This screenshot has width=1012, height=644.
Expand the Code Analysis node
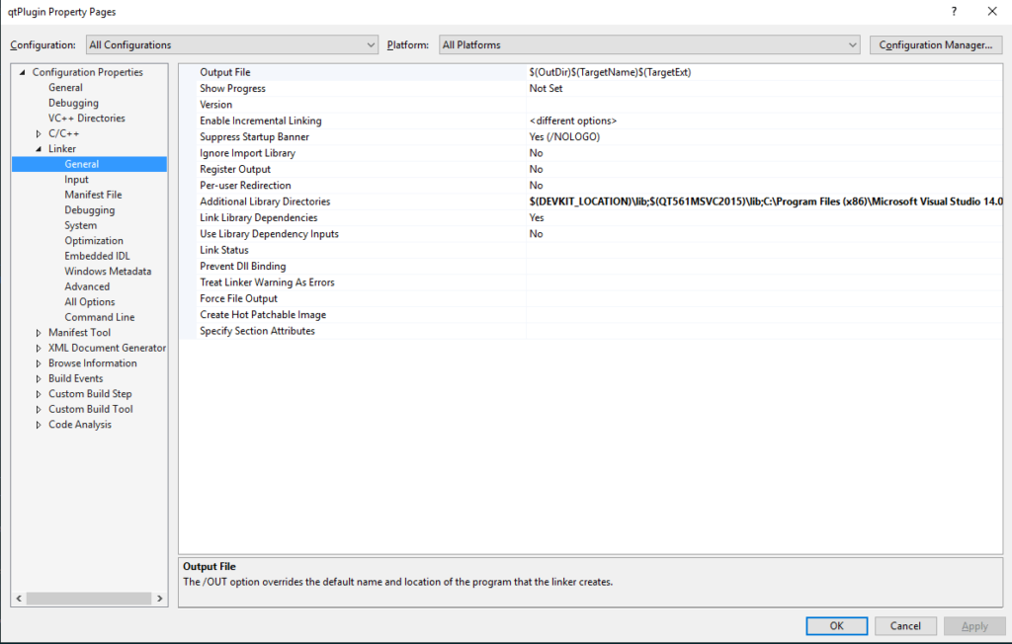coord(39,425)
